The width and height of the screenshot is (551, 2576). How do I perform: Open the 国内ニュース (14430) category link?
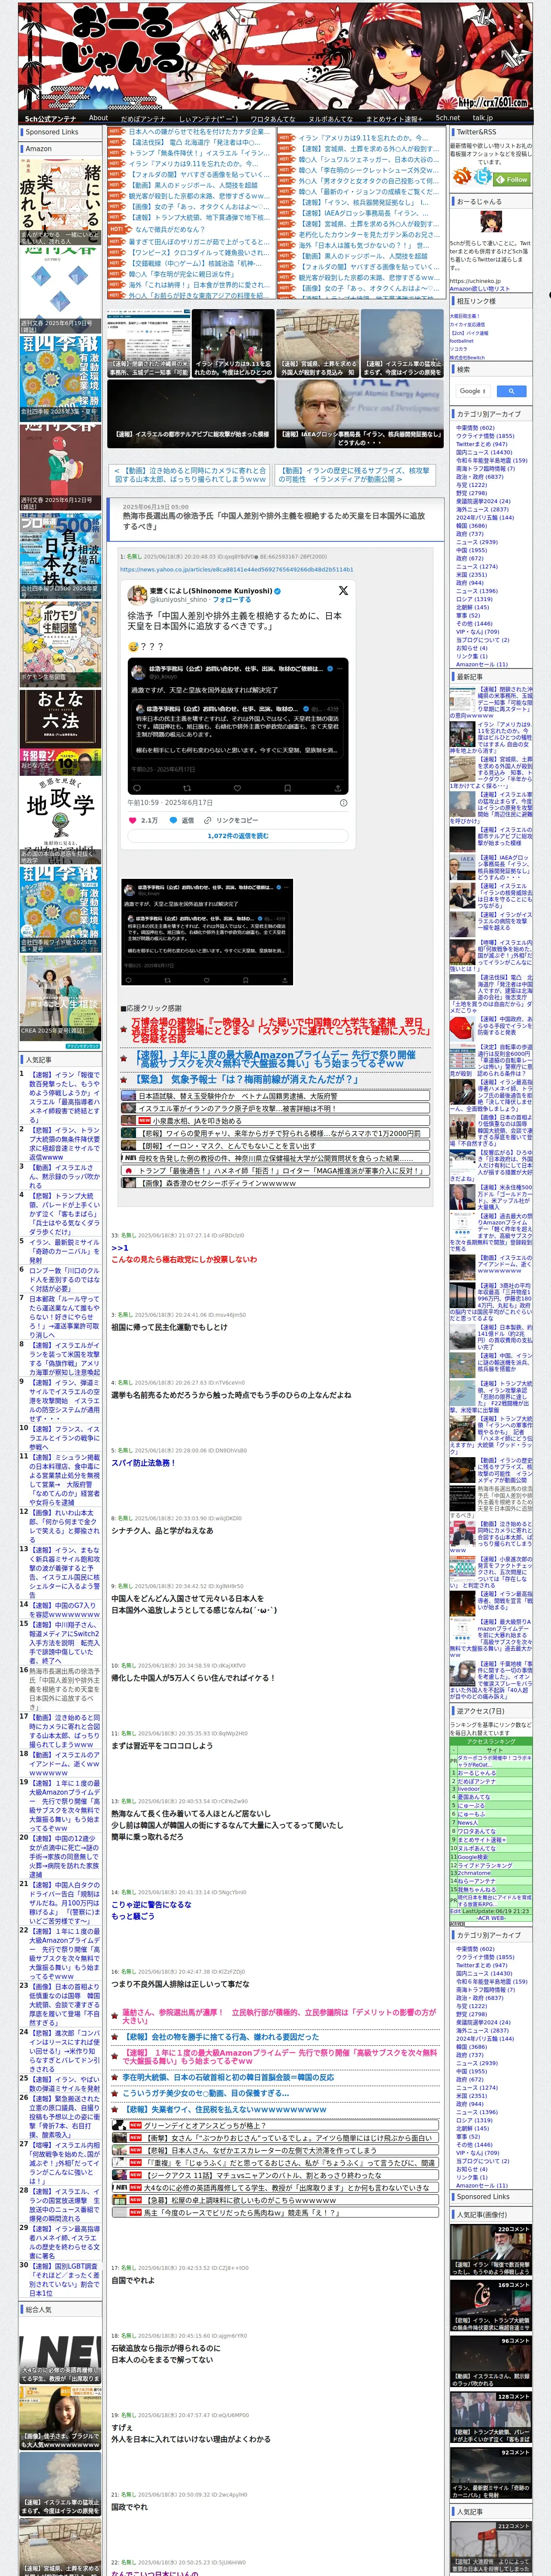pos(484,452)
